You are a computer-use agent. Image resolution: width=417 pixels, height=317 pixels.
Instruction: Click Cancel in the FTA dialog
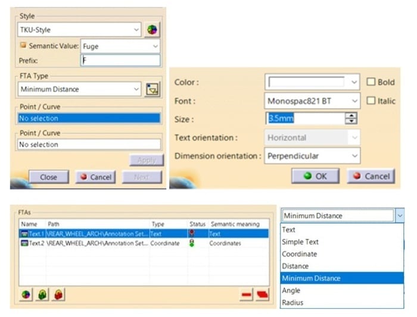96,177
